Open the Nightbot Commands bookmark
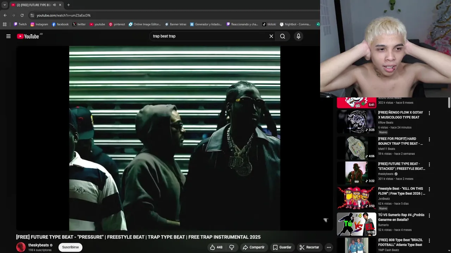 click(295, 24)
